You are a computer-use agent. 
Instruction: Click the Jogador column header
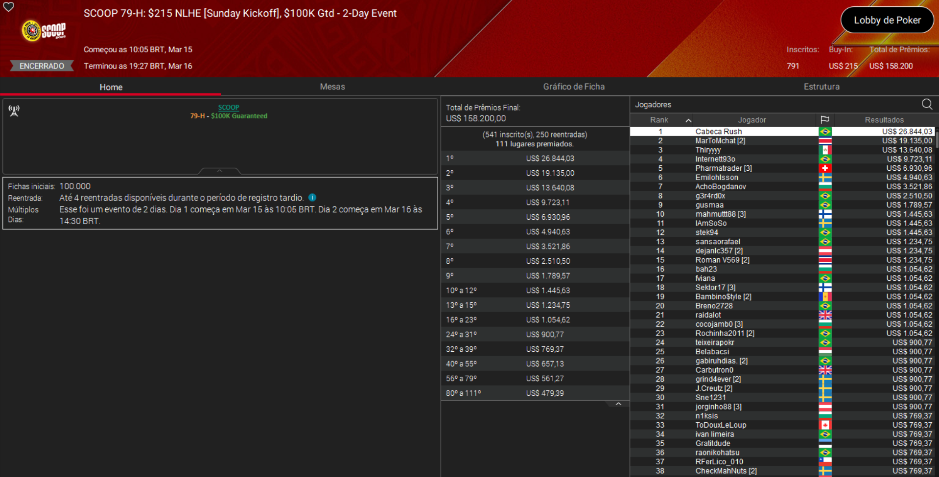pos(752,119)
